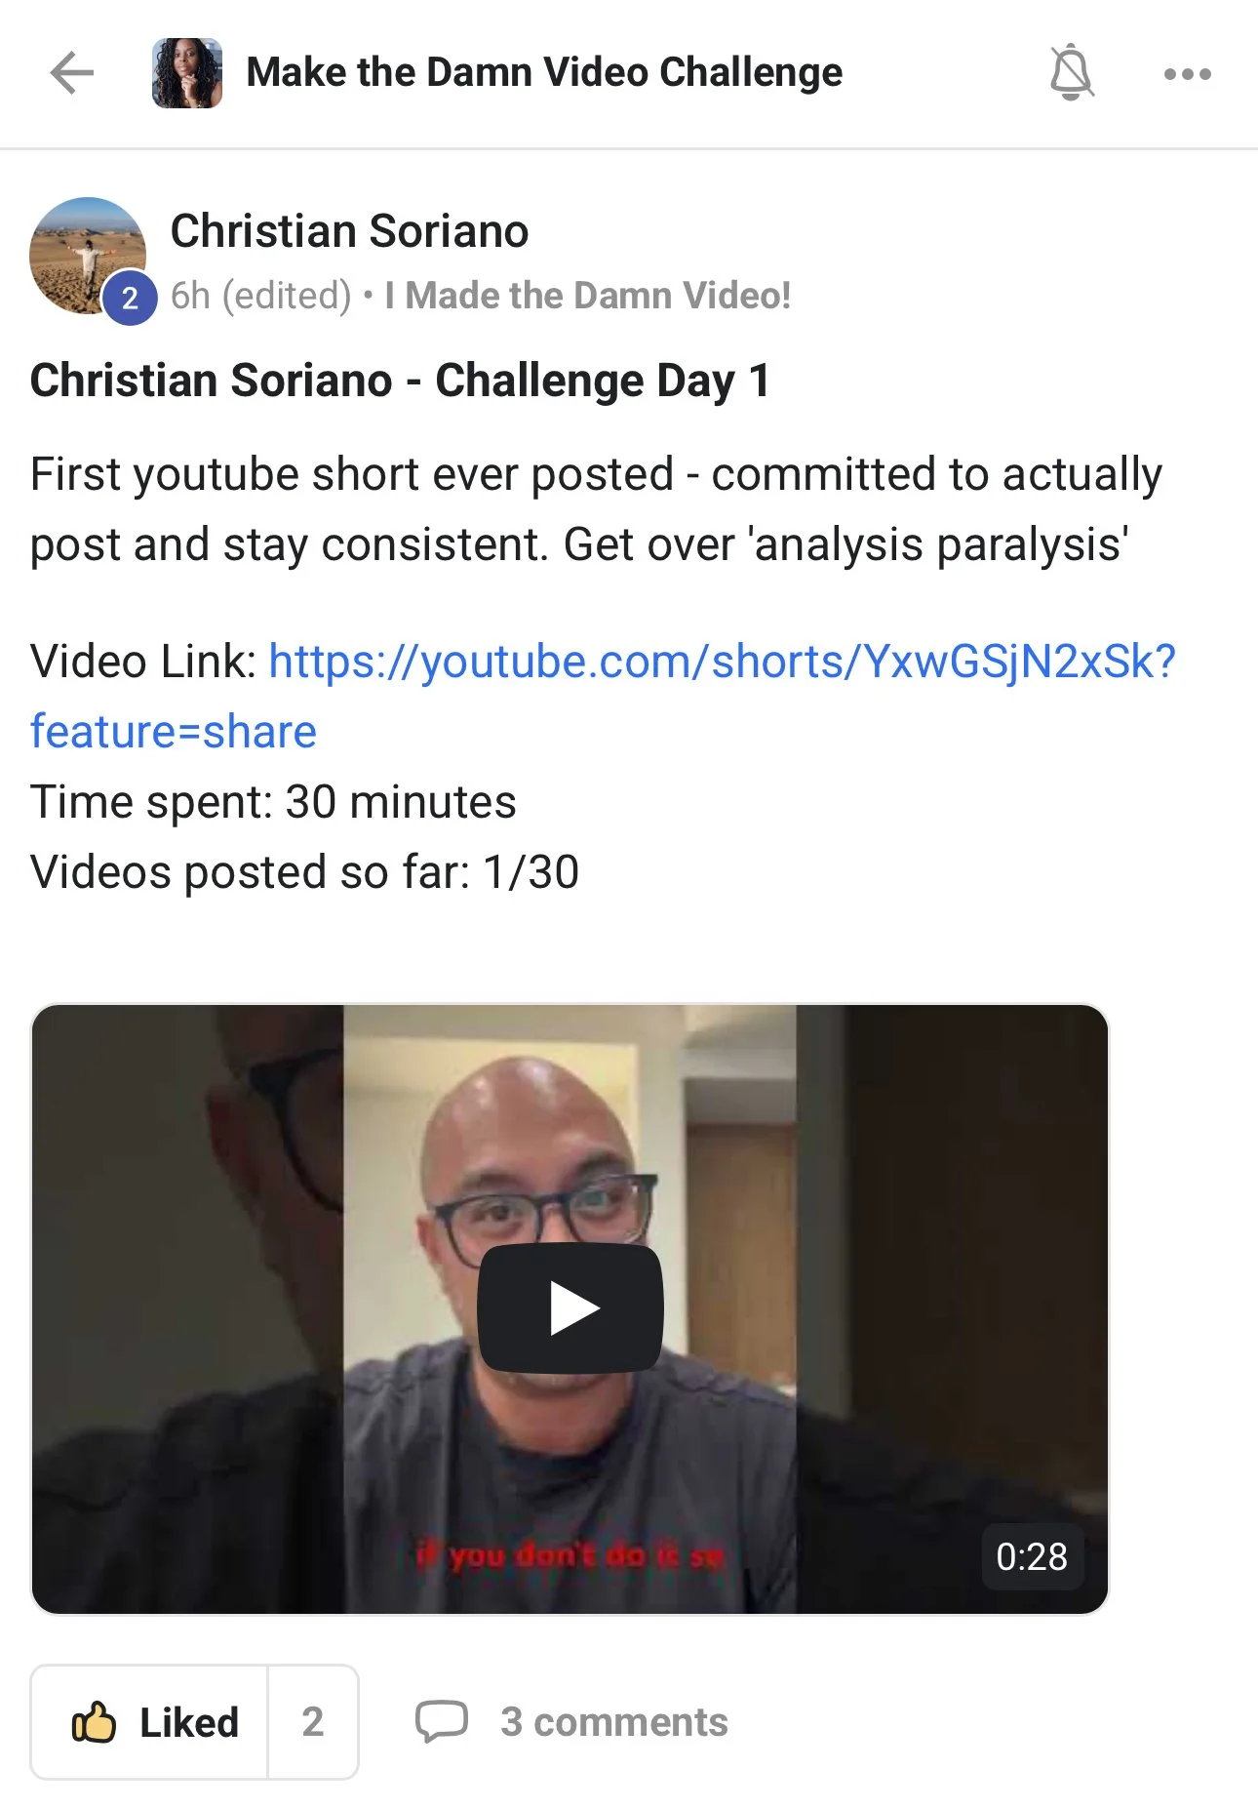The height and width of the screenshot is (1809, 1258).
Task: View Christian Soriano's profile picture
Action: pyautogui.click(x=88, y=256)
